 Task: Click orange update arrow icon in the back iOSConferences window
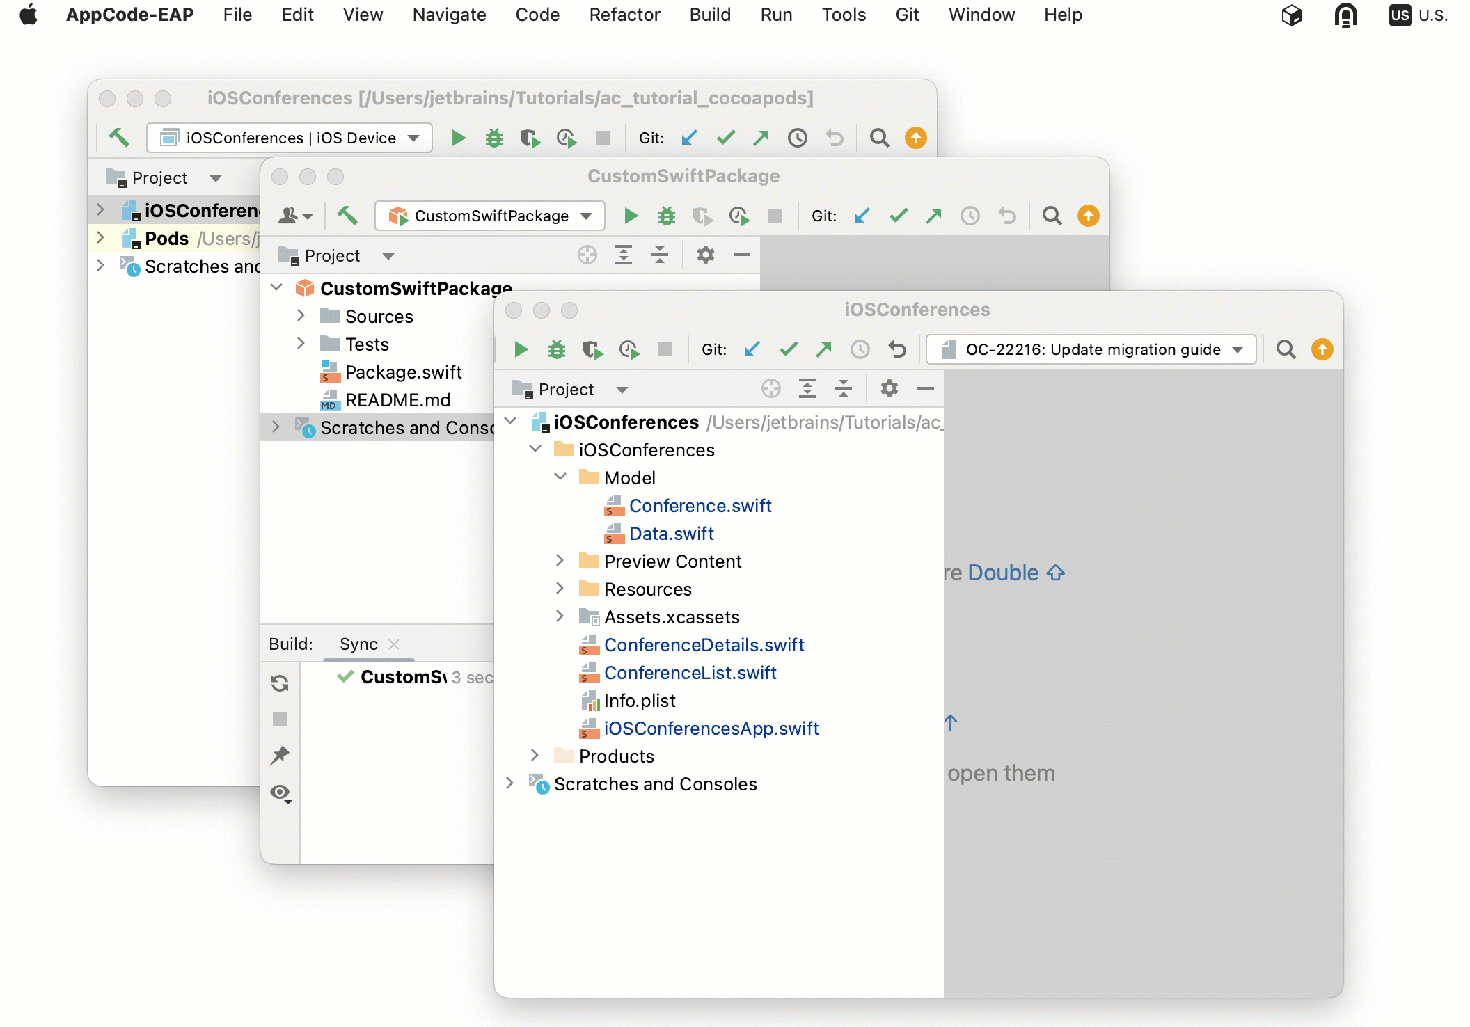click(x=916, y=138)
